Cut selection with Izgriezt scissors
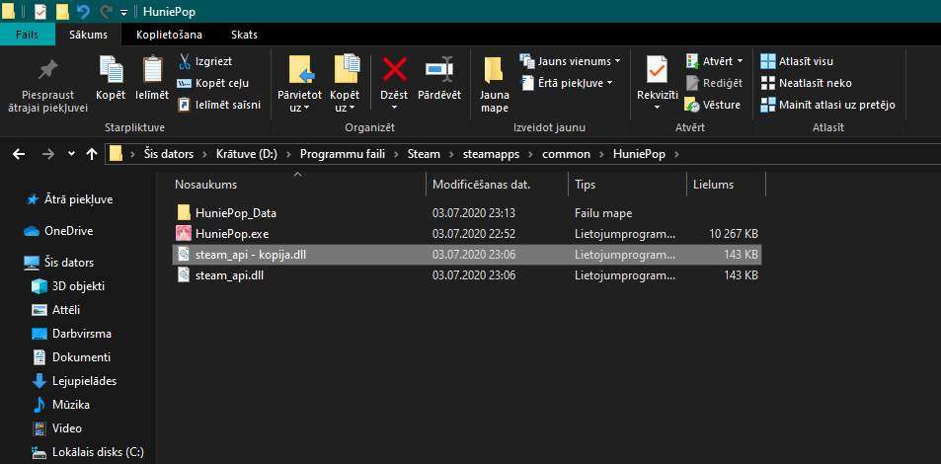The height and width of the screenshot is (464, 941). click(x=205, y=61)
